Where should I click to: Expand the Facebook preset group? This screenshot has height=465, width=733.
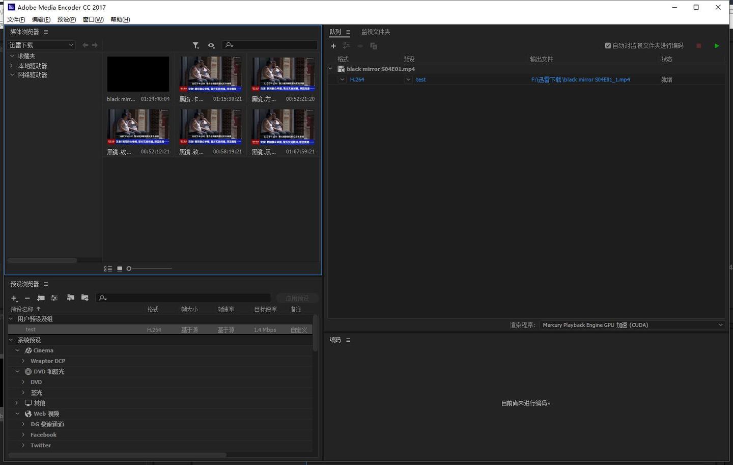23,435
